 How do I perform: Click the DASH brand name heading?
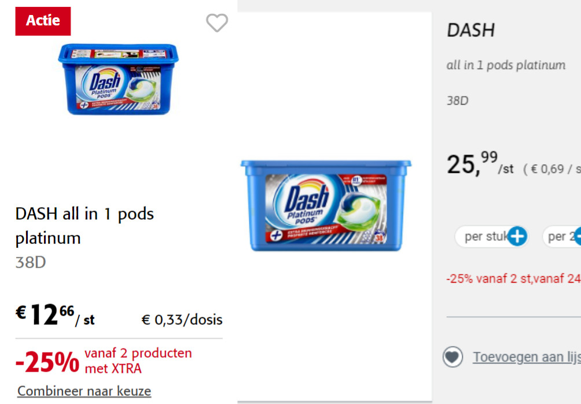pyautogui.click(x=470, y=30)
